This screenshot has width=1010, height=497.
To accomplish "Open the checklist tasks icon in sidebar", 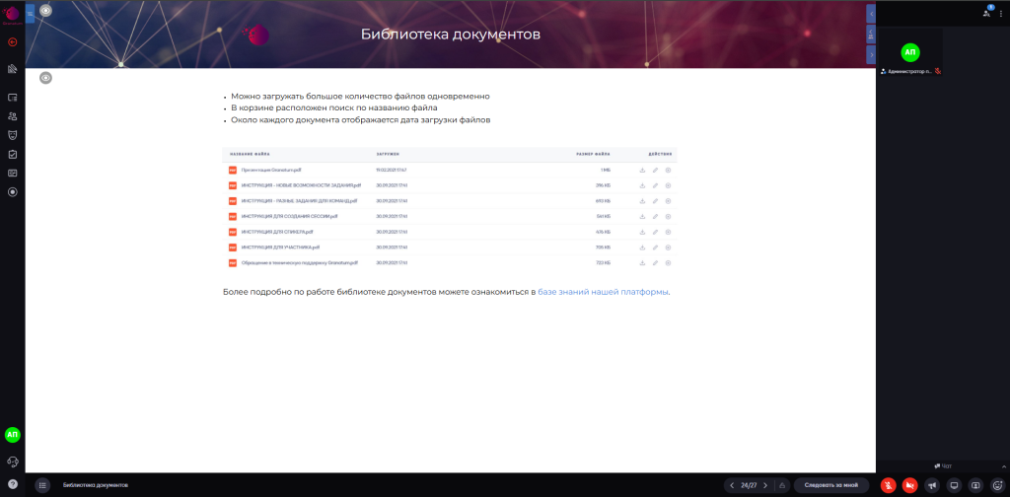I will click(x=12, y=155).
